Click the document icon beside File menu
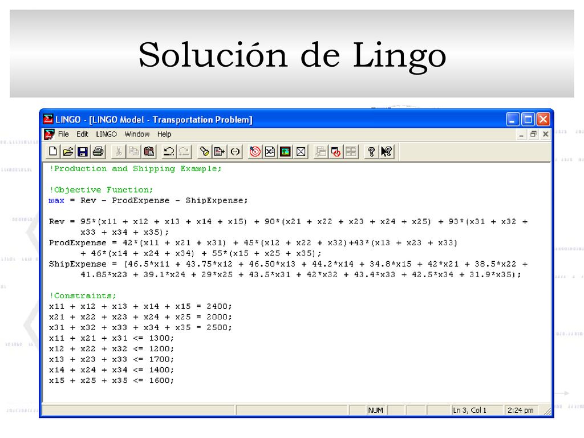 49,134
